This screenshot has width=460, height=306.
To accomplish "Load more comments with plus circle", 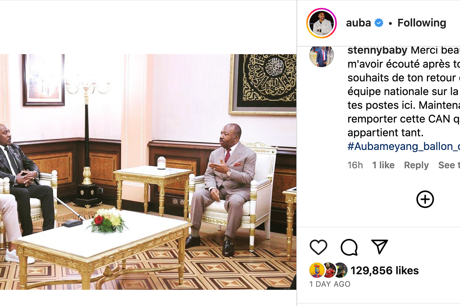I will pos(425,199).
